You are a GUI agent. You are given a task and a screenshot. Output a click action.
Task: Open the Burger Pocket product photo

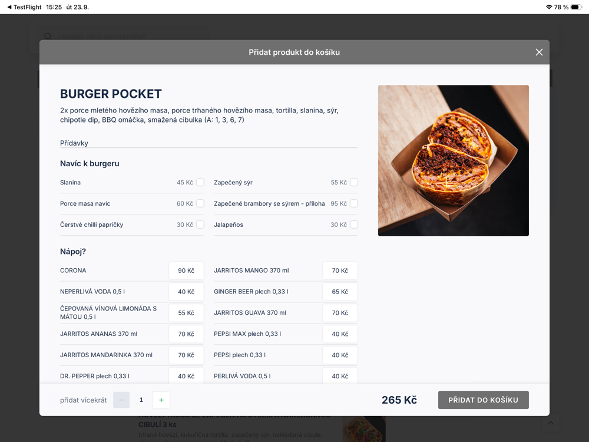coord(454,160)
